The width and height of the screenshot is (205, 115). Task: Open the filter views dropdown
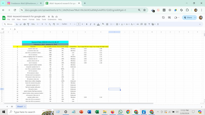coord(153,24)
